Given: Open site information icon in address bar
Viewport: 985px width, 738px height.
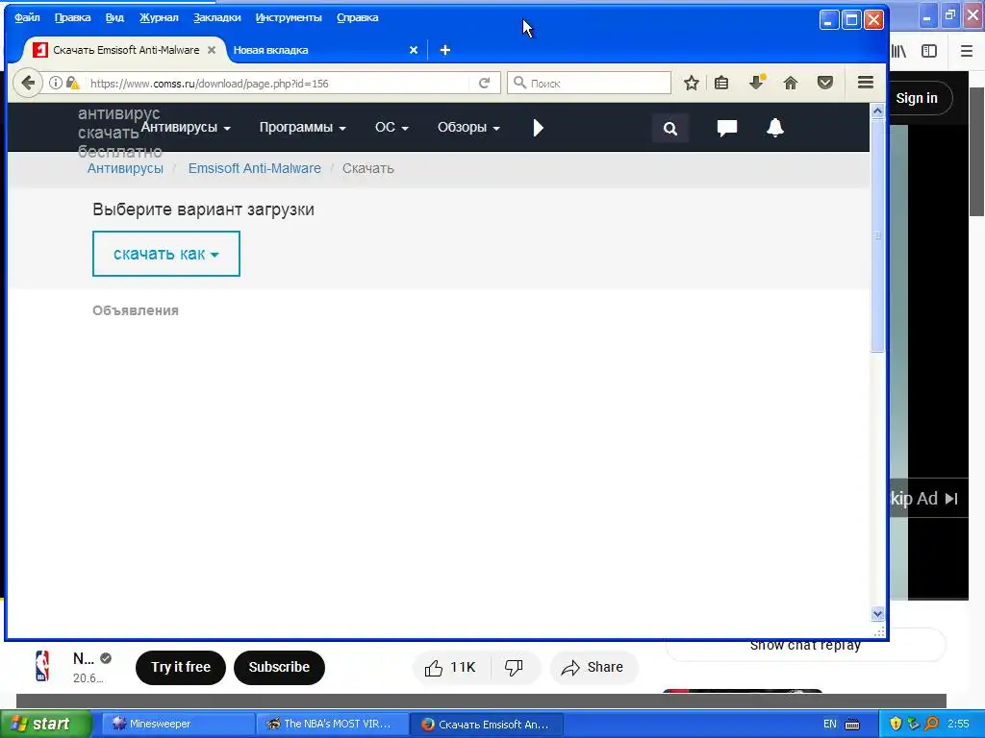Looking at the screenshot, I should [x=55, y=83].
